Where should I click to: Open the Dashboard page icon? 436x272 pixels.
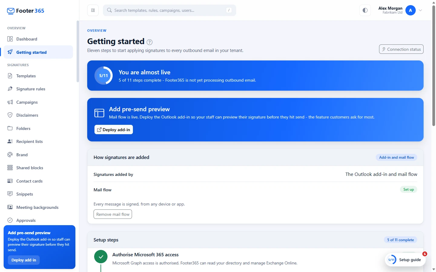pos(10,39)
